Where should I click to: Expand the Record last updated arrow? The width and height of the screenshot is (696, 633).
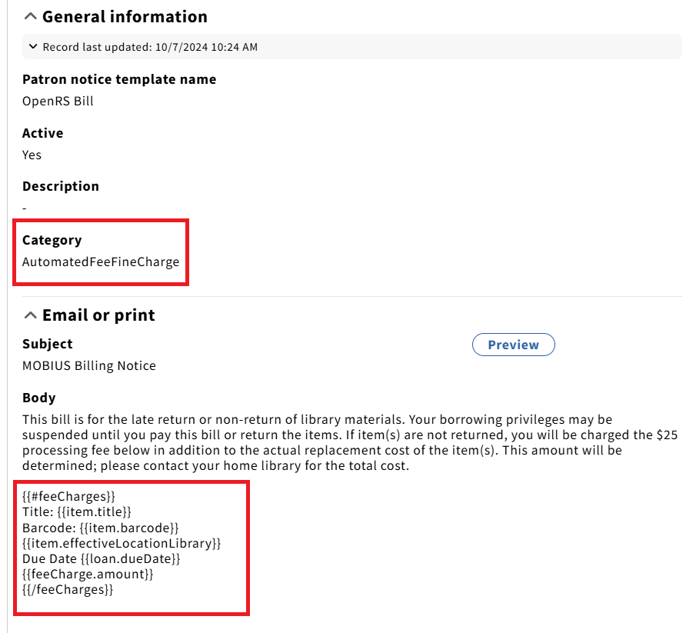[33, 47]
